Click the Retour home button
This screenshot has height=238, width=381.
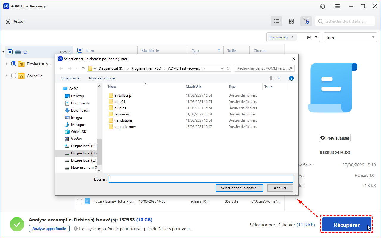pos(15,21)
